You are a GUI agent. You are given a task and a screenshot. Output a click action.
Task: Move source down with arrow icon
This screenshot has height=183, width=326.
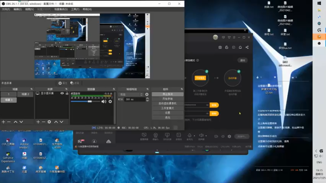(x=62, y=122)
